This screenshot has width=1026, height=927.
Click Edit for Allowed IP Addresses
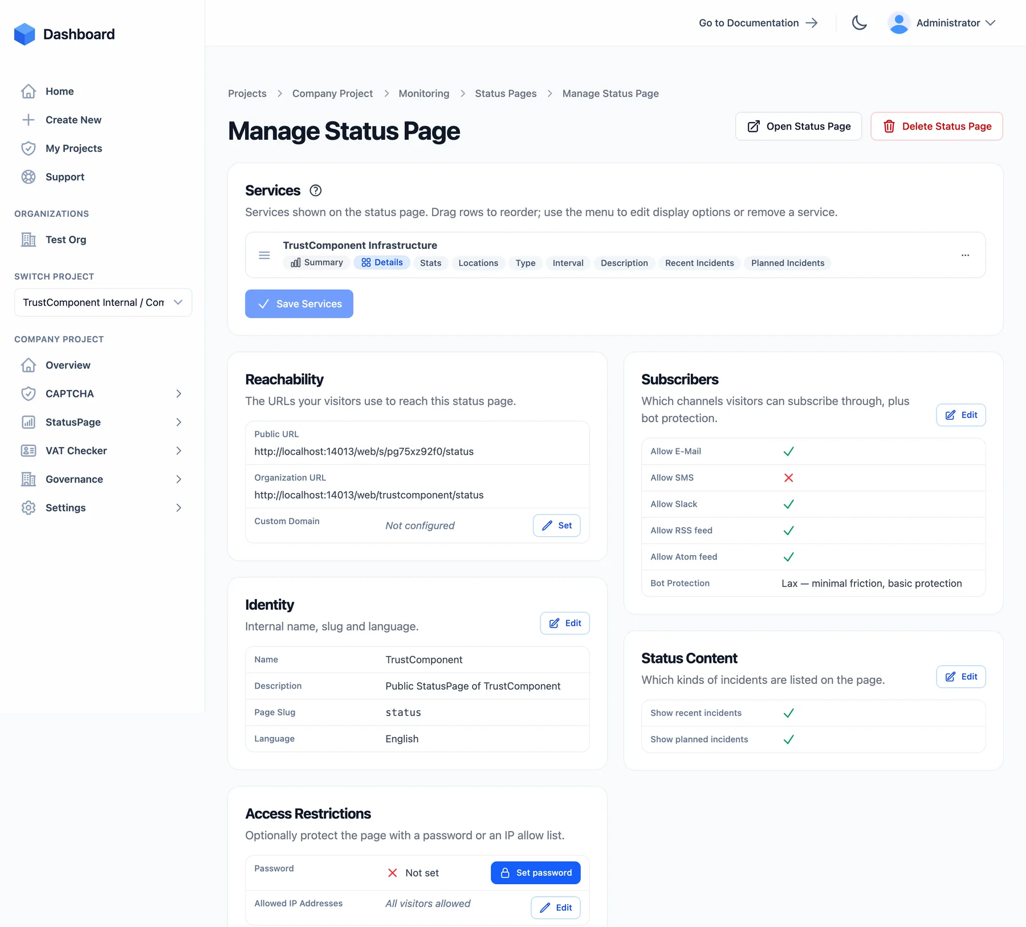pyautogui.click(x=556, y=908)
